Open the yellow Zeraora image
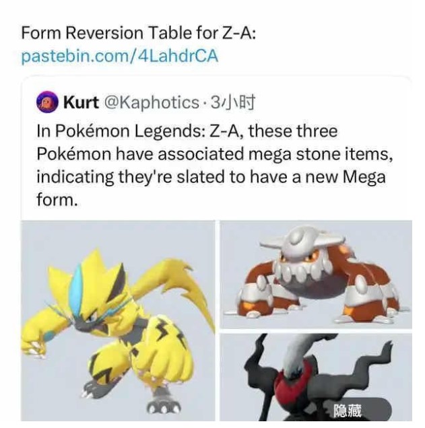The width and height of the screenshot is (425, 428). [x=119, y=321]
